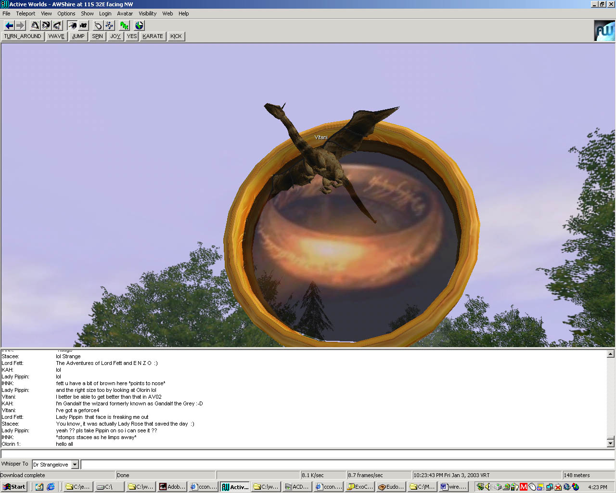Open the Avatar menu
The height and width of the screenshot is (493, 616).
[125, 13]
